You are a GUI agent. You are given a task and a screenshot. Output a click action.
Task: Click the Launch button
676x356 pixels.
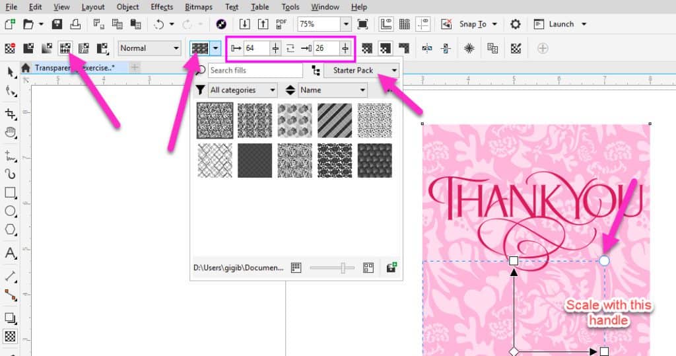click(x=560, y=24)
